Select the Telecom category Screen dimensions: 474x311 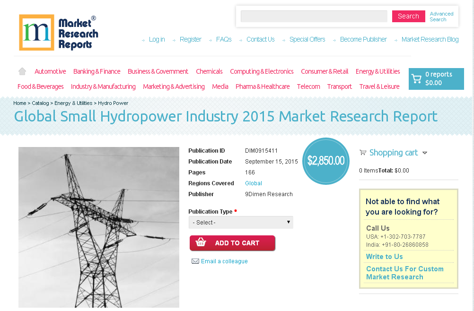[308, 86]
